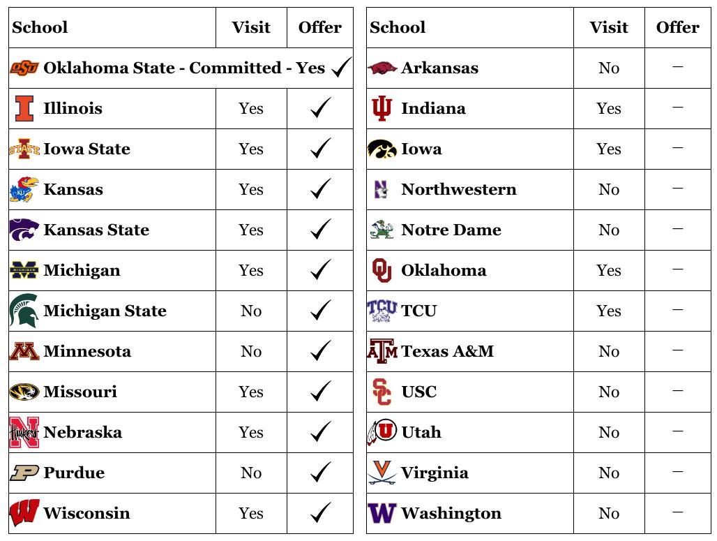Click the left table's Visit column header
The width and height of the screenshot is (717, 541).
(251, 27)
